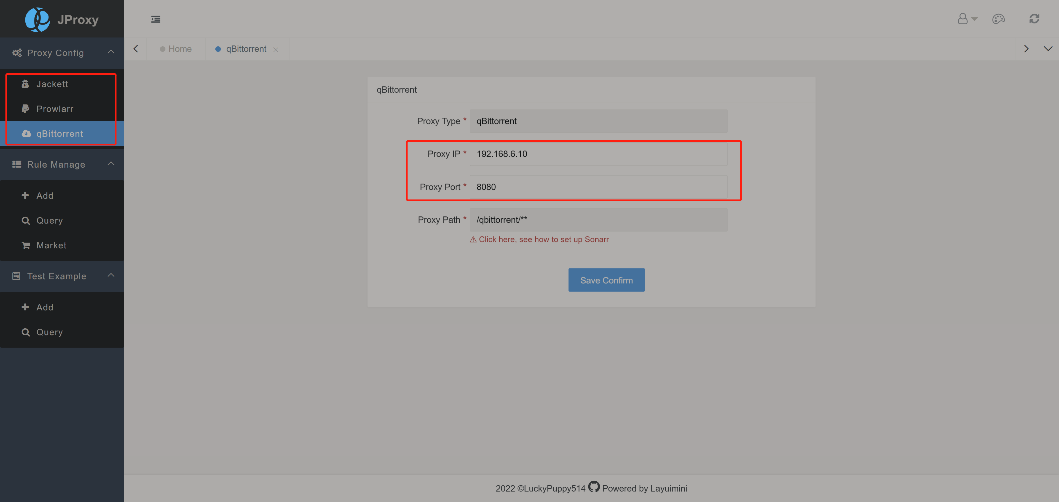Click the Save Confirm button
Screen dimensions: 1059x502
pyautogui.click(x=606, y=280)
